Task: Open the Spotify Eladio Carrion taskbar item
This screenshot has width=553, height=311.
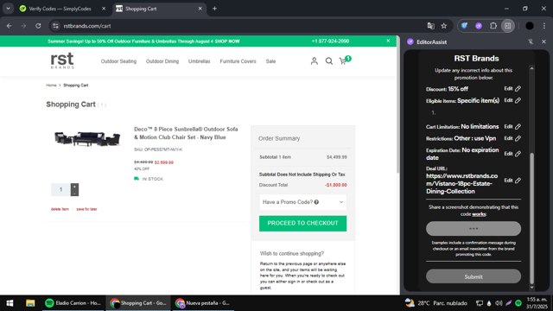Action: (x=73, y=303)
